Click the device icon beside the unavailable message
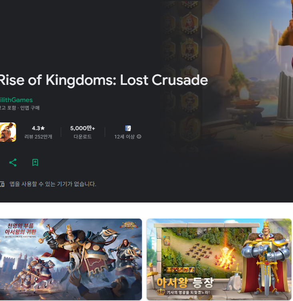293x301 pixels. (2, 184)
